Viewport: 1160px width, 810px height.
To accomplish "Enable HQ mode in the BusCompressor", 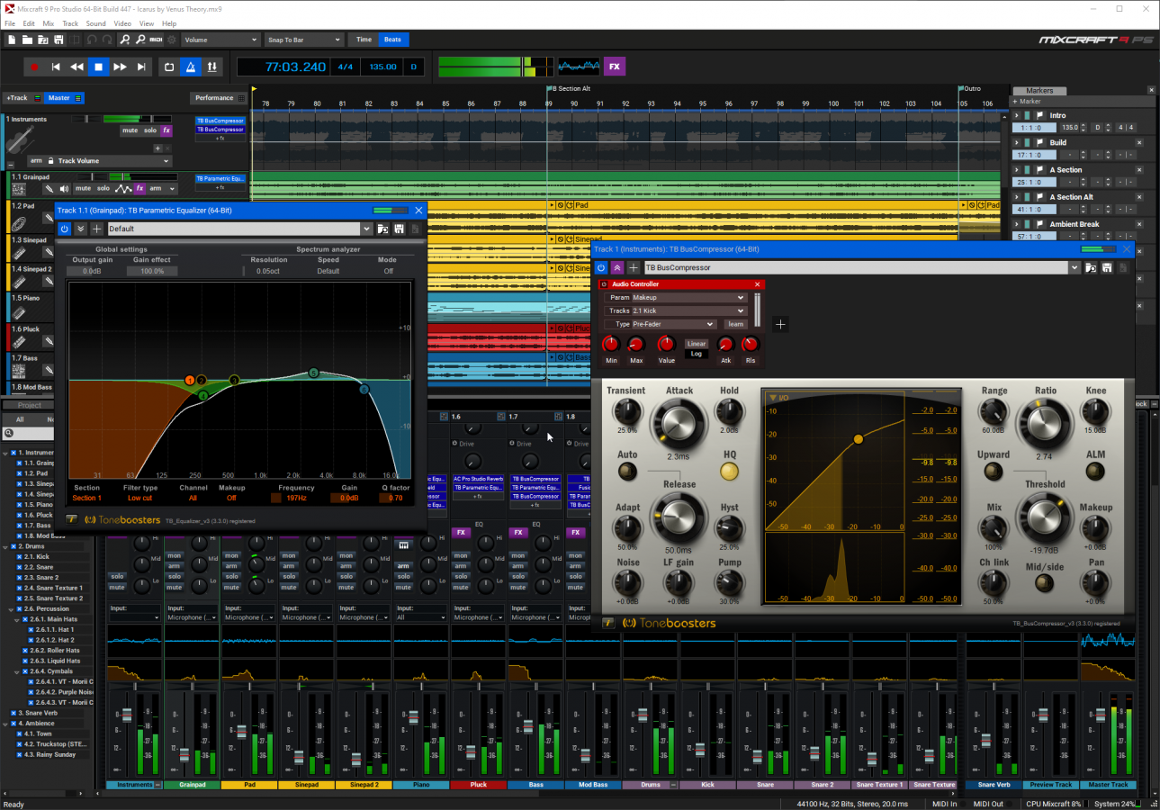I will tap(729, 470).
